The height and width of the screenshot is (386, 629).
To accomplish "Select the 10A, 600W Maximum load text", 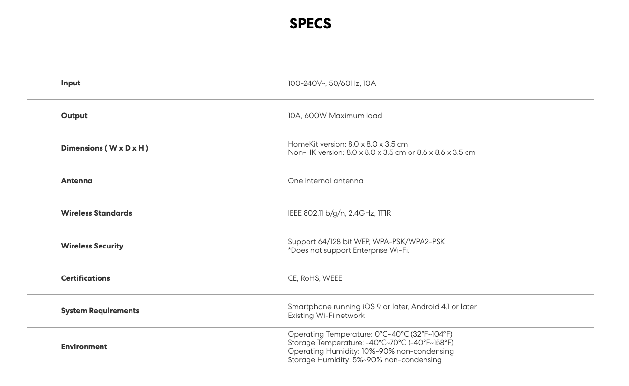I will pos(335,116).
